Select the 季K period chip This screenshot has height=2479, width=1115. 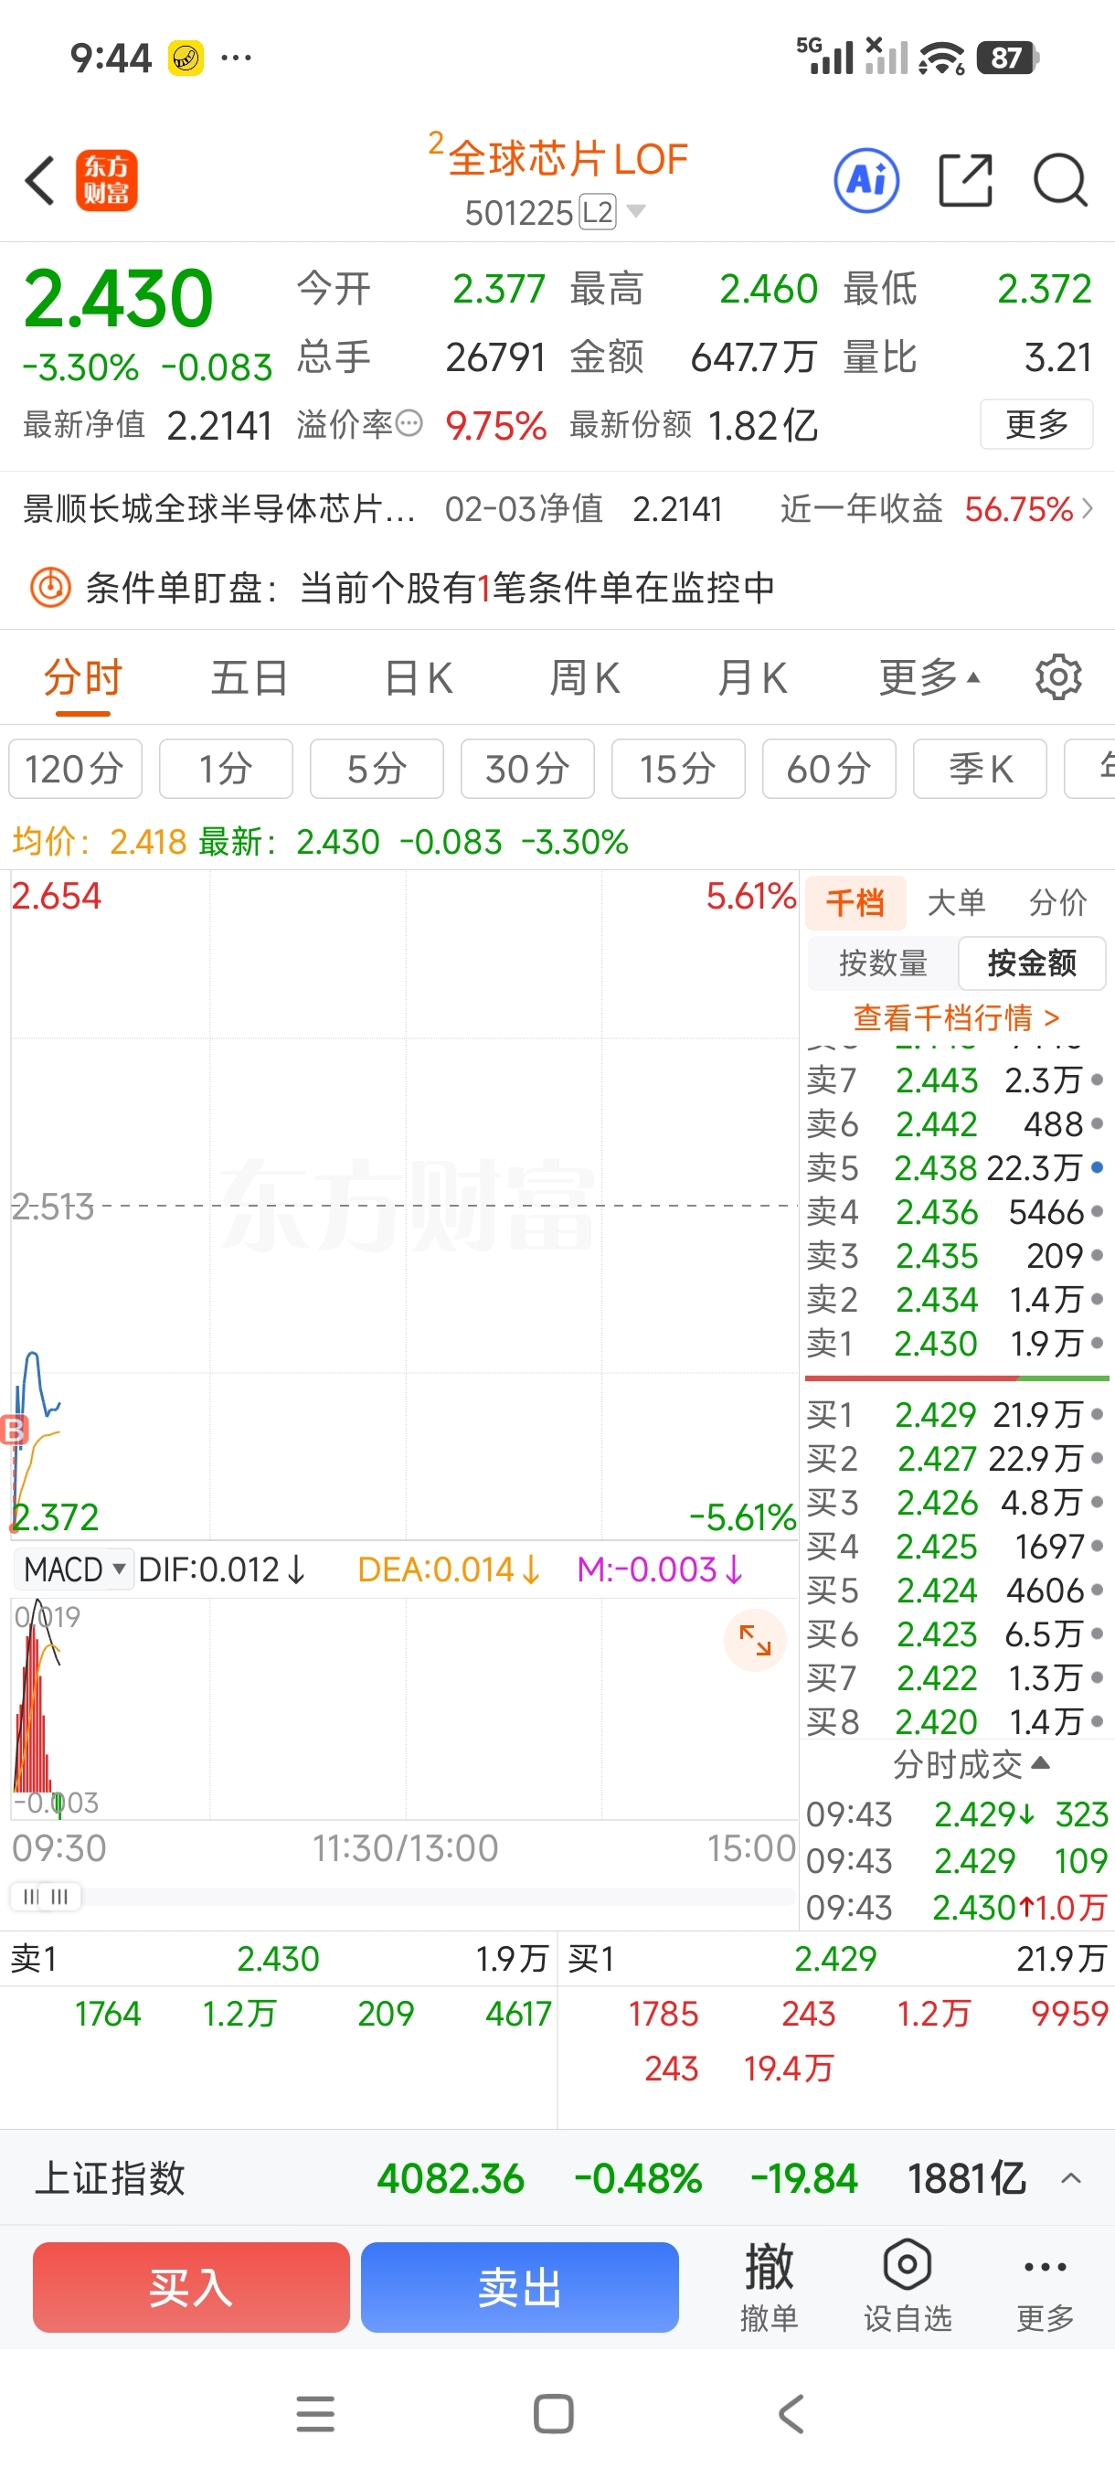980,769
